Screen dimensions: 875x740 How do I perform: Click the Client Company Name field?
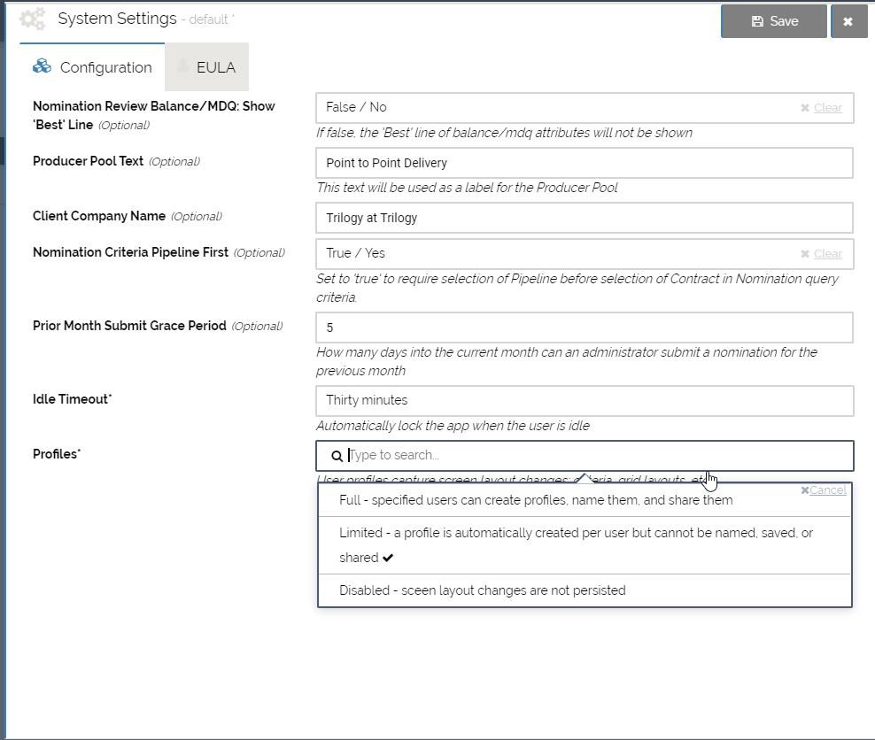pyautogui.click(x=585, y=218)
